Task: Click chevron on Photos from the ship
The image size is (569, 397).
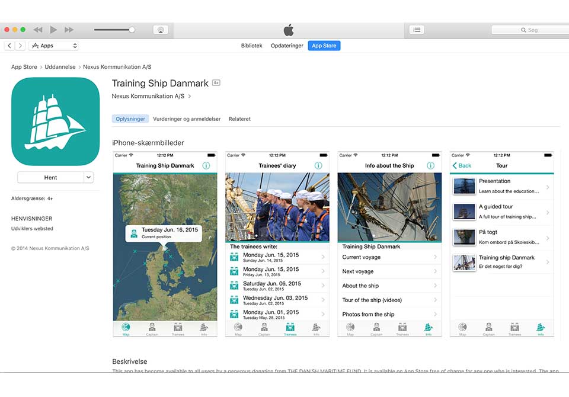Action: click(x=436, y=314)
